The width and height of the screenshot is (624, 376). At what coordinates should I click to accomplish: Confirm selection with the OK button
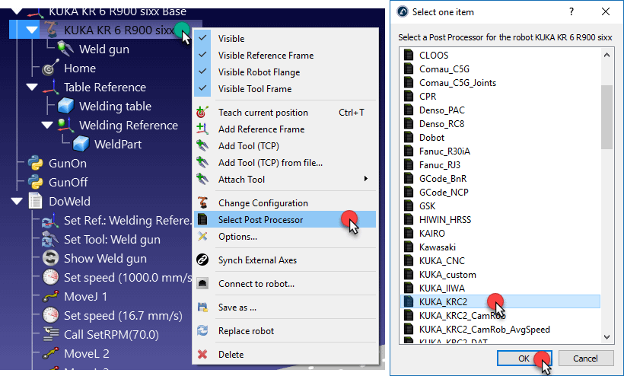524,358
